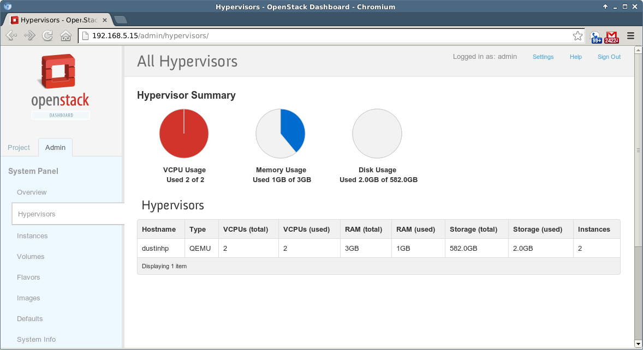Switch to the Project tab
Viewport: 643px width, 350px height.
[19, 148]
